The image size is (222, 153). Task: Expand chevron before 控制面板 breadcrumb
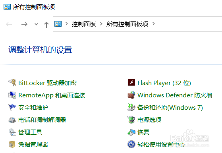click(x=67, y=24)
